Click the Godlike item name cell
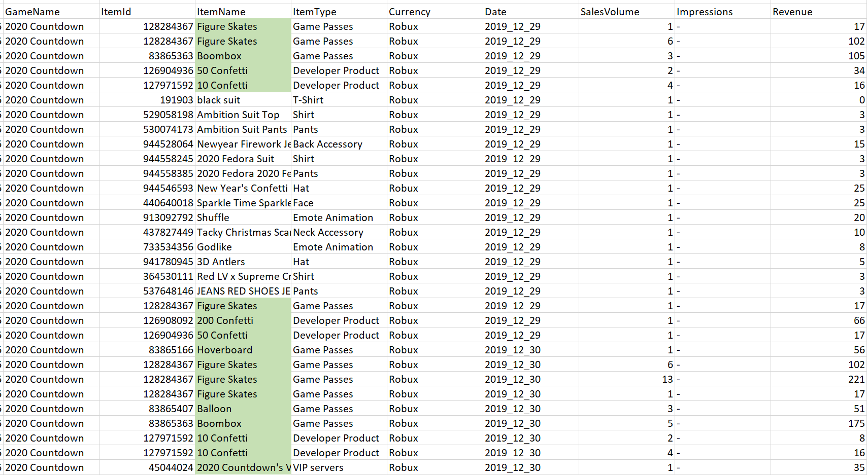 [243, 247]
